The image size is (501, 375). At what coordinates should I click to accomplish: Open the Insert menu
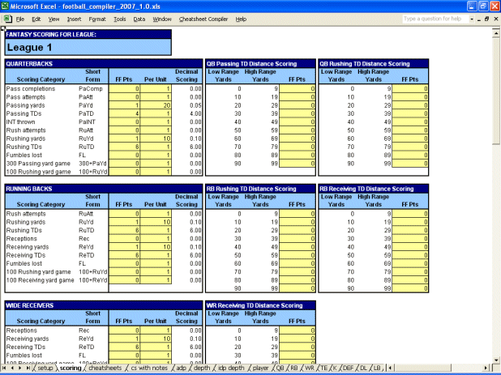(74, 19)
